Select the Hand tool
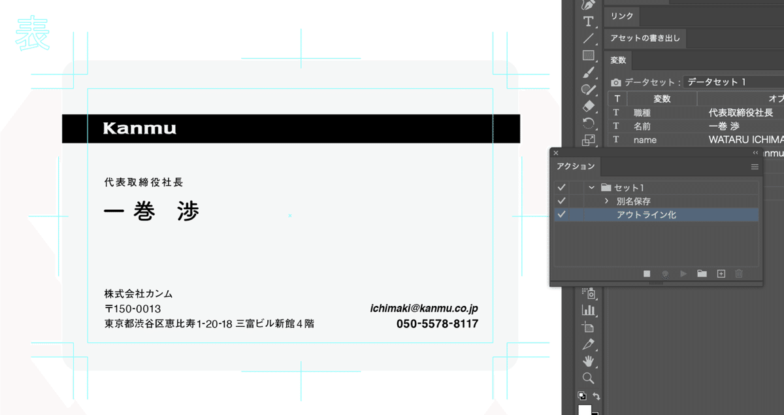 tap(588, 361)
